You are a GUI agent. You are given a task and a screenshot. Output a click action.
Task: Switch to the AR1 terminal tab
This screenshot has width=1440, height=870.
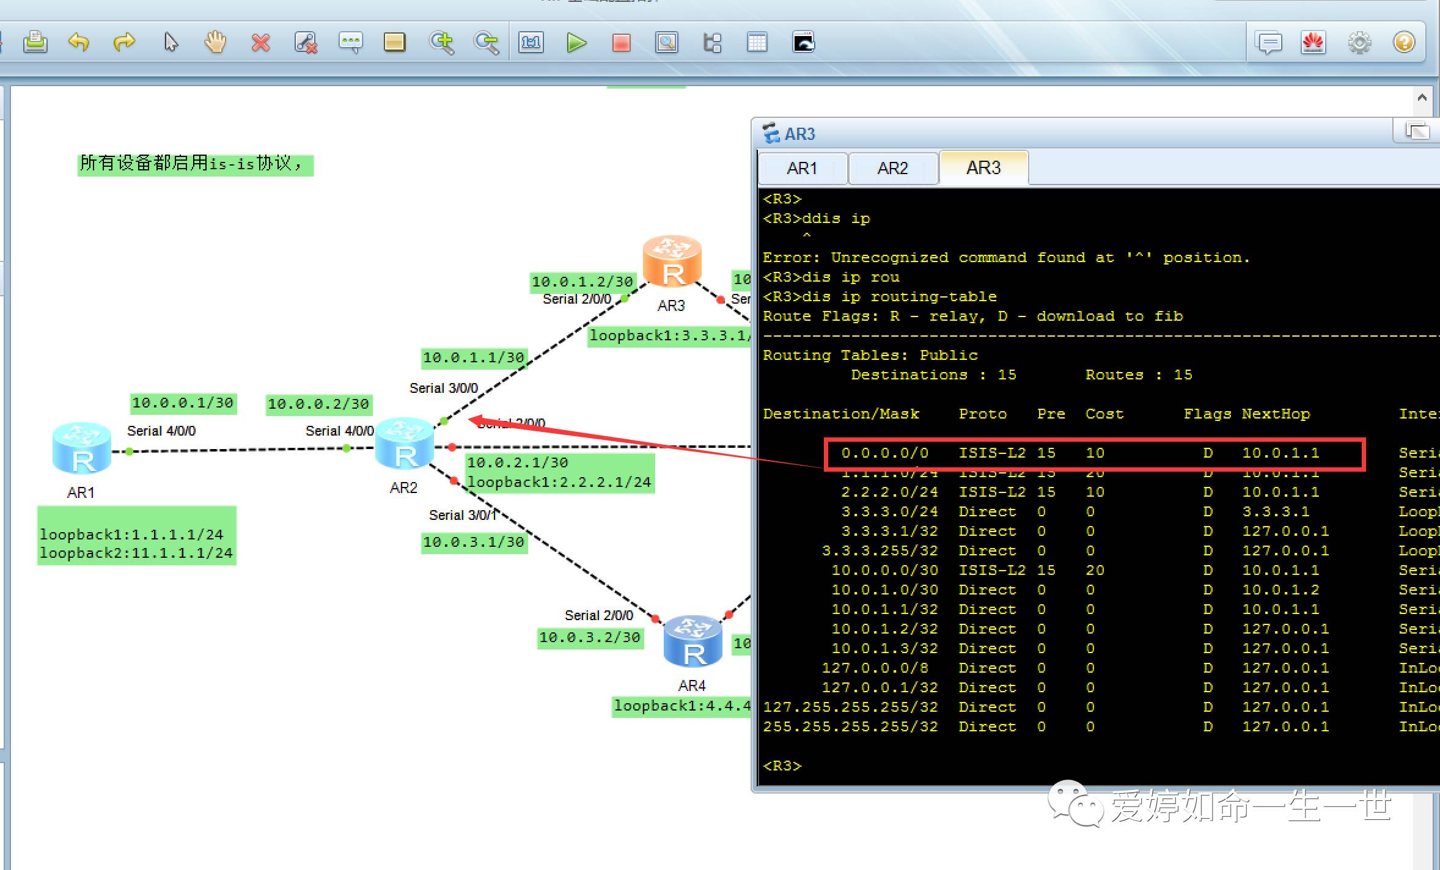tap(802, 168)
